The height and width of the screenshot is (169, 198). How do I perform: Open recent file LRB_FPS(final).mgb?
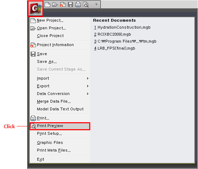[x=115, y=48]
